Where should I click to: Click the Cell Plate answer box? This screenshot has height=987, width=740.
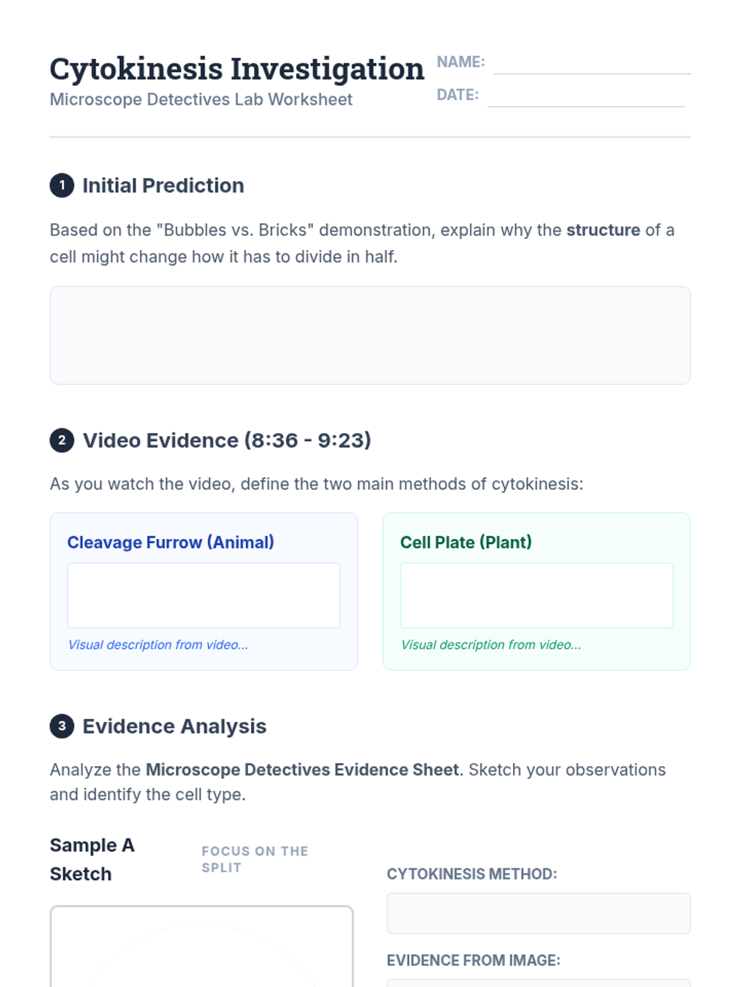point(536,595)
